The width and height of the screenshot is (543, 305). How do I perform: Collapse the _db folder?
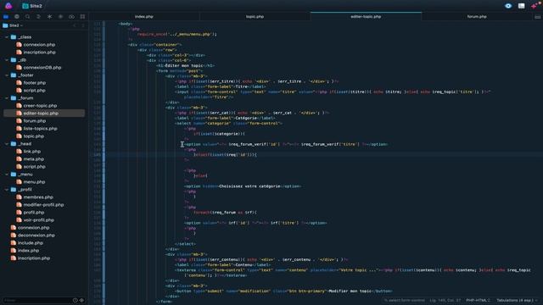click(7, 60)
